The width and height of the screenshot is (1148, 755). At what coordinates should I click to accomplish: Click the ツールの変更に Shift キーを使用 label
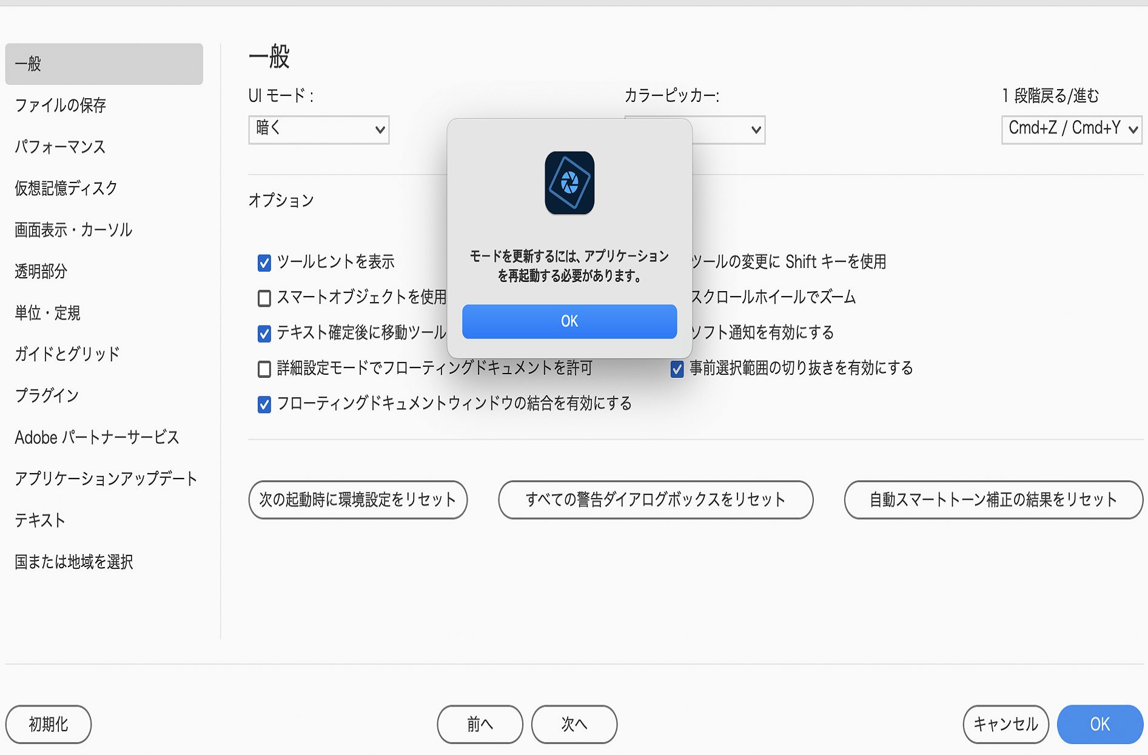click(x=789, y=261)
